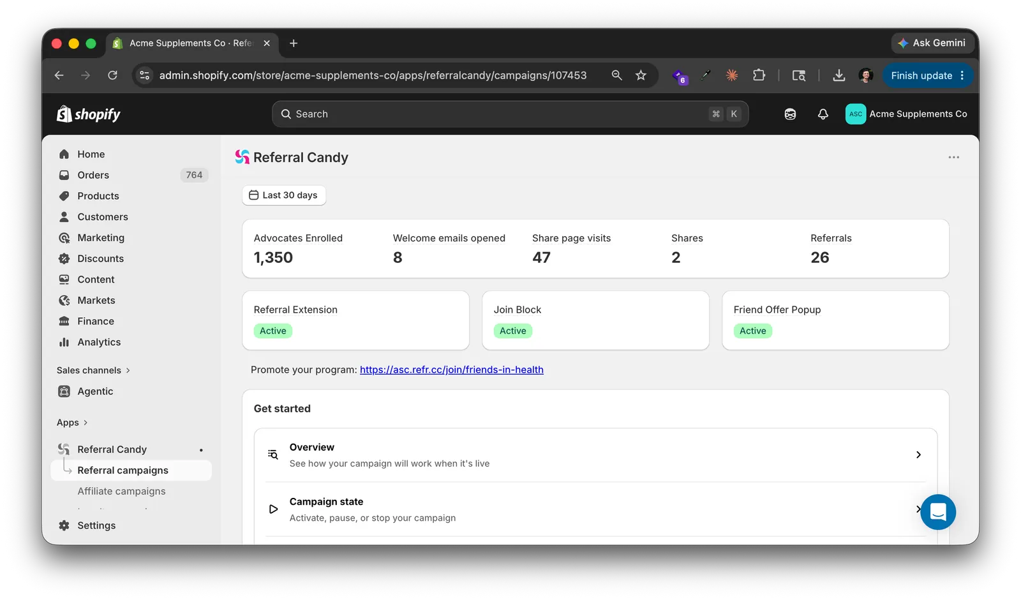Viewport: 1021px width, 600px height.
Task: Open the Finance section
Action: click(96, 321)
